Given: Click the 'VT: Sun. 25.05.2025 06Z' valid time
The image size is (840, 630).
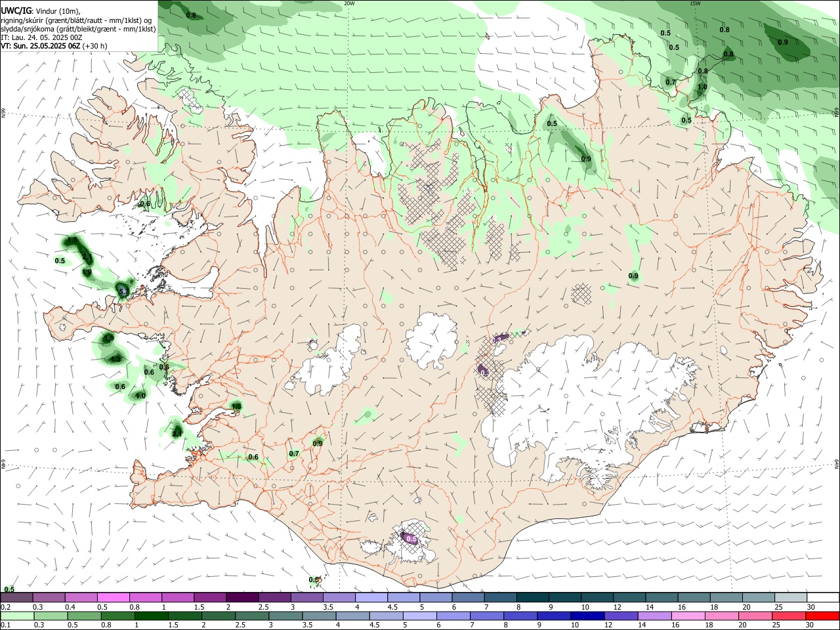Looking at the screenshot, I should pyautogui.click(x=41, y=46).
